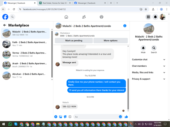The image size is (170, 127).
Task: Bookmark this page with the star icon
Action: tap(146, 9)
